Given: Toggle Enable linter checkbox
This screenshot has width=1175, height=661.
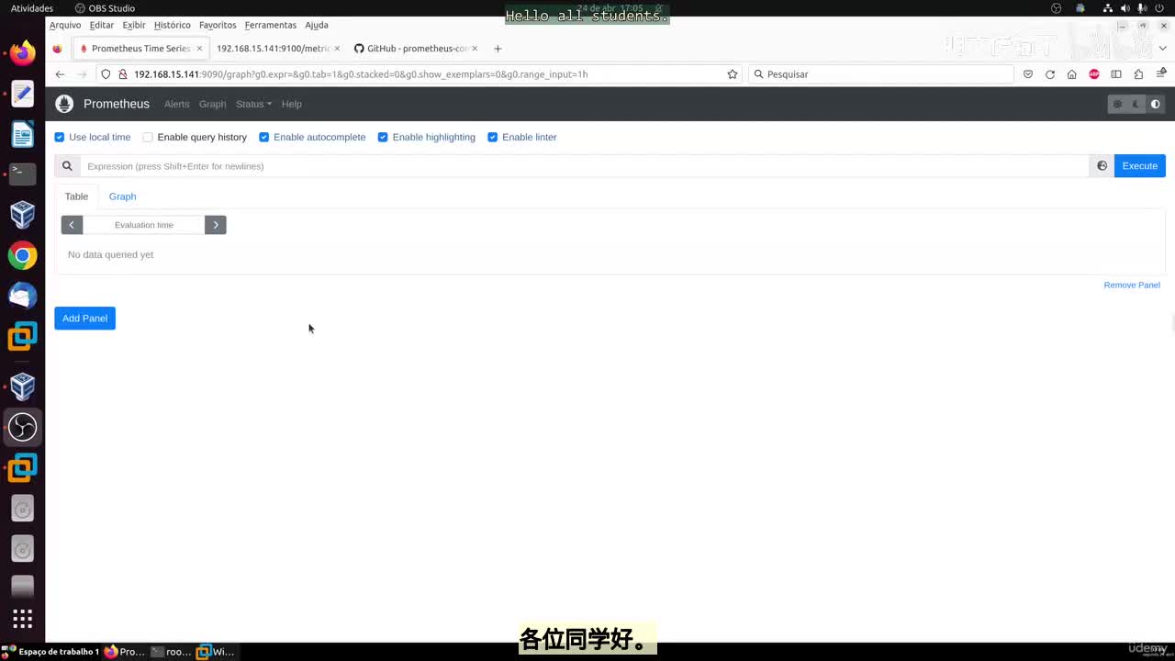Looking at the screenshot, I should (492, 137).
